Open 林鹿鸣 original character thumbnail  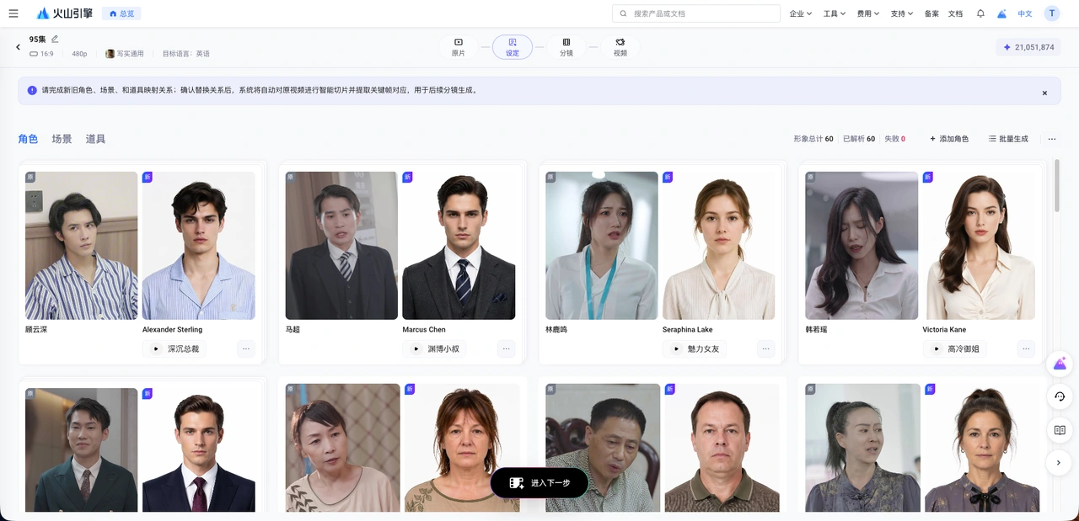(602, 246)
